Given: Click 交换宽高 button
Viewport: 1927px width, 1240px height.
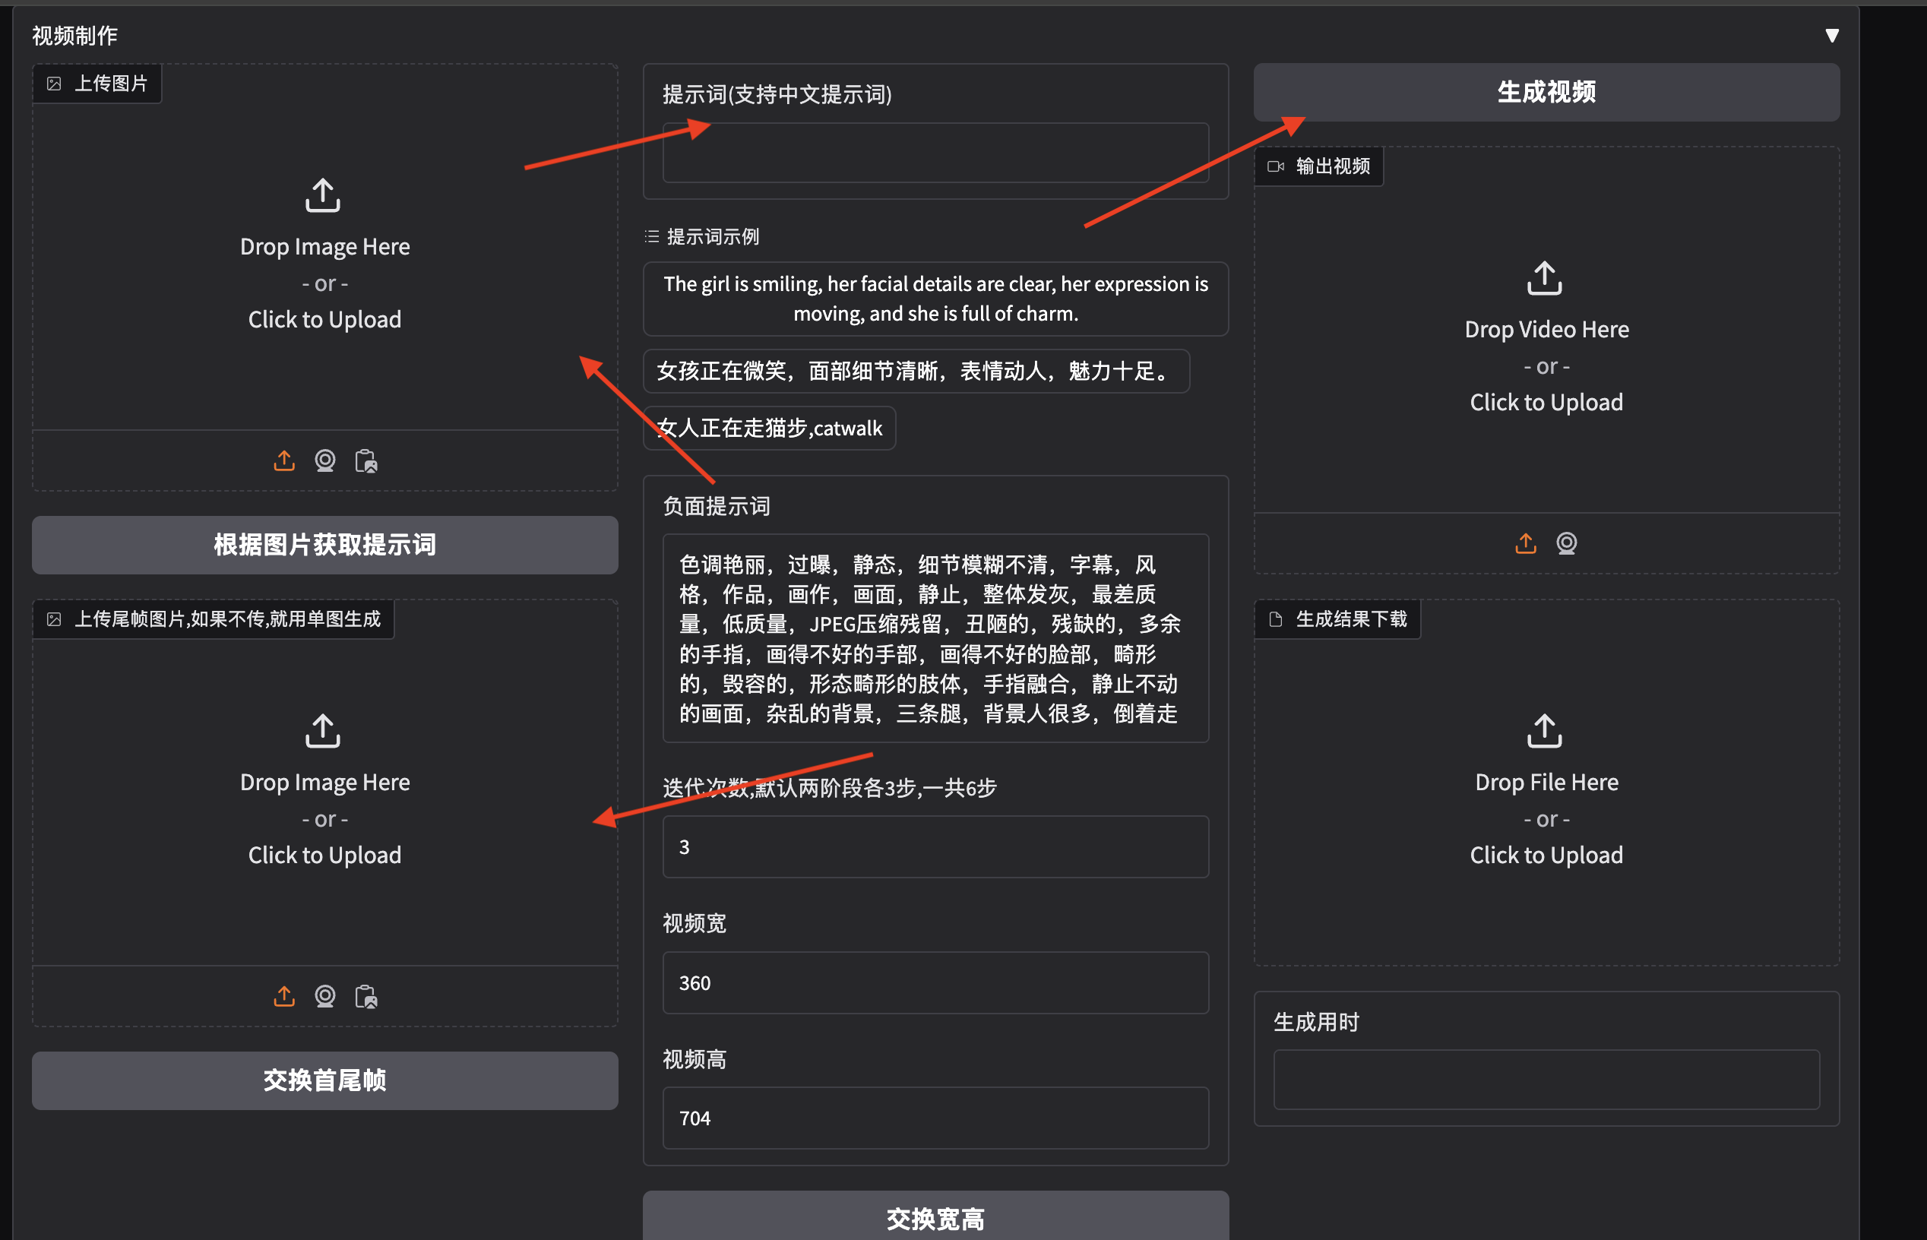Looking at the screenshot, I should tap(935, 1216).
